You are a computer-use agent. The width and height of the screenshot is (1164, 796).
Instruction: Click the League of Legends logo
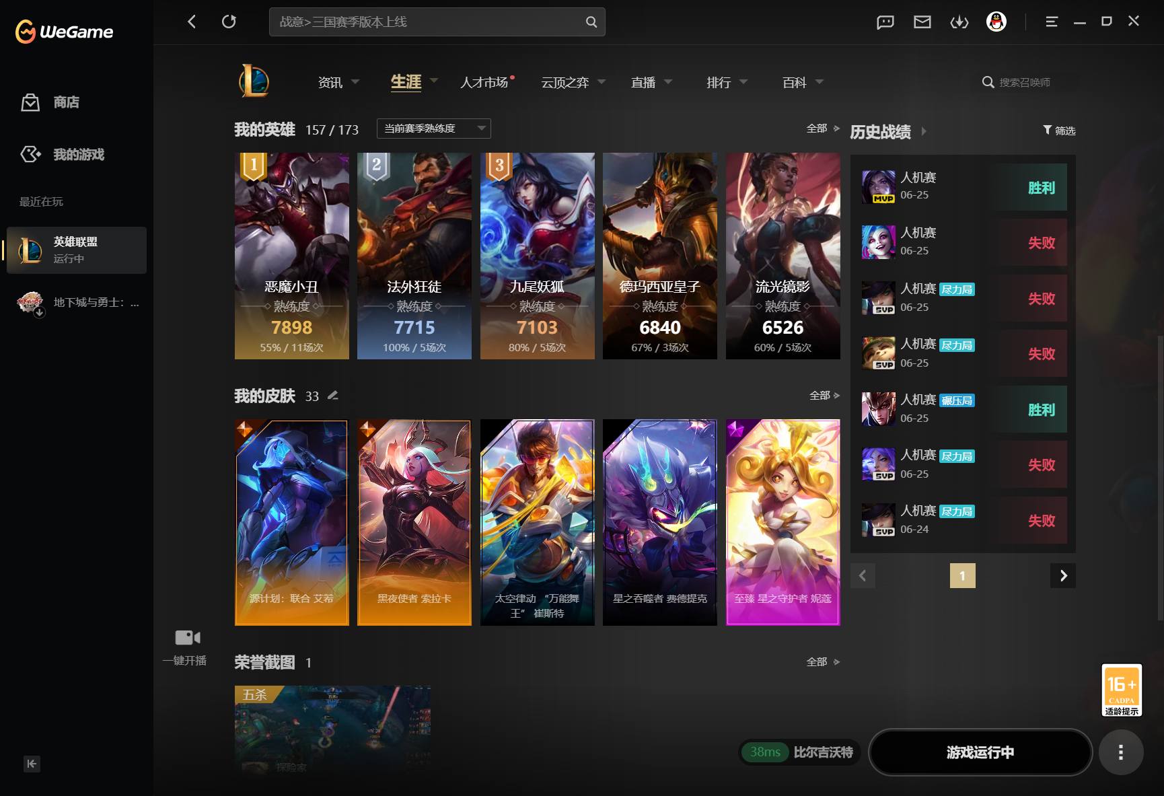pyautogui.click(x=254, y=81)
